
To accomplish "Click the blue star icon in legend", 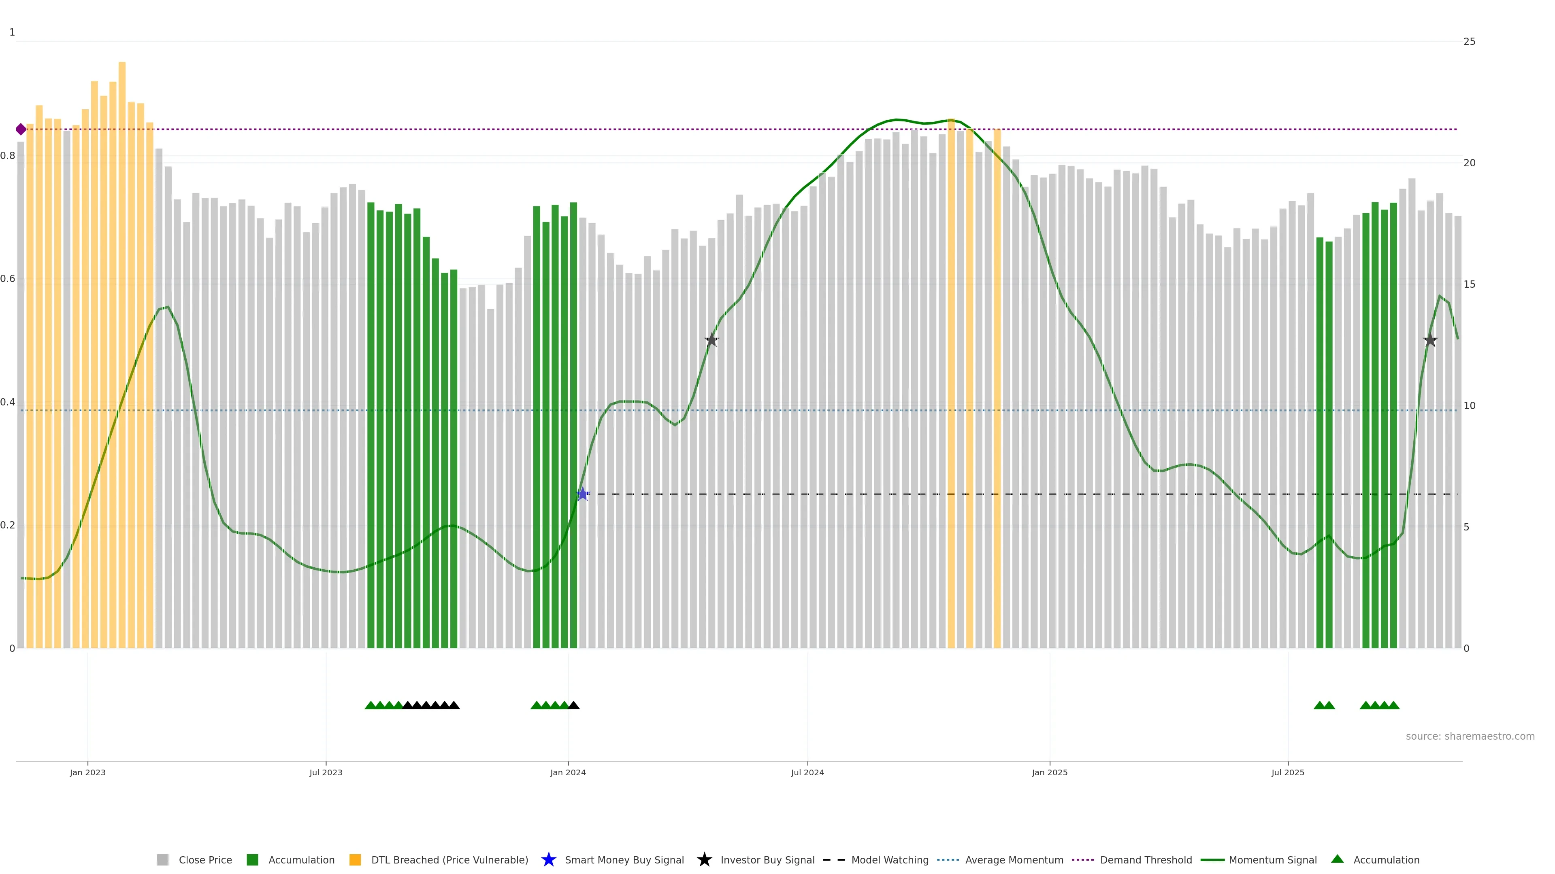I will pyautogui.click(x=548, y=860).
